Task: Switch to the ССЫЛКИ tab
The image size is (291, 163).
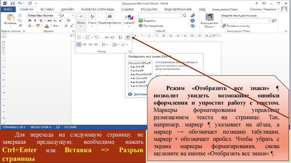Action: coord(127,9)
